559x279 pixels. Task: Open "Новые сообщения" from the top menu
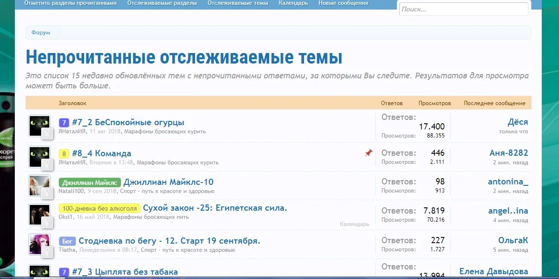coord(344,2)
